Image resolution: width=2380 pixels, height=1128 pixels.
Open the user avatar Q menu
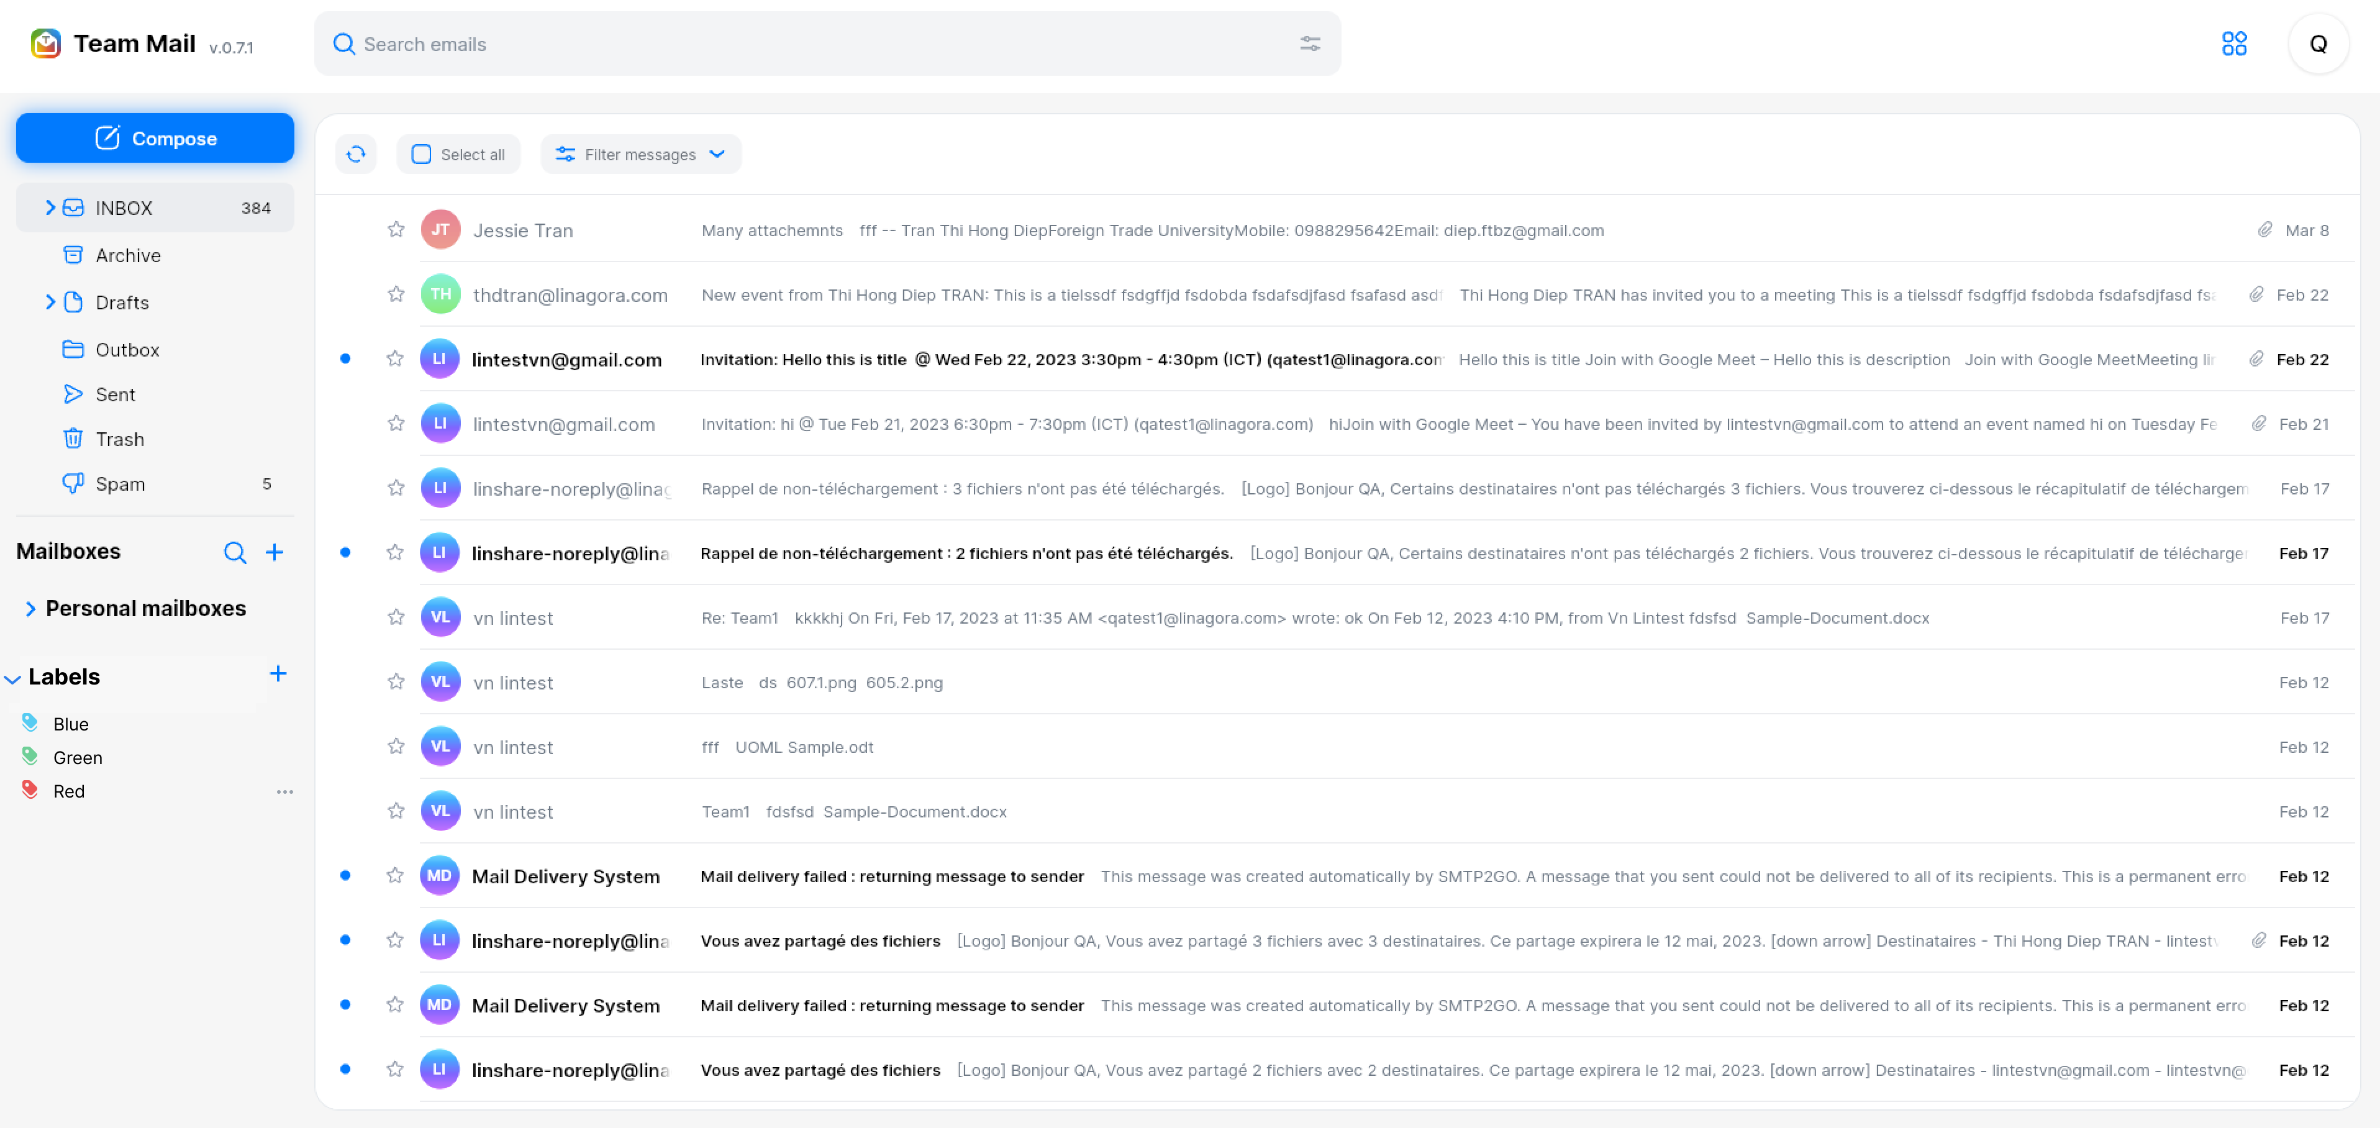coord(2317,43)
